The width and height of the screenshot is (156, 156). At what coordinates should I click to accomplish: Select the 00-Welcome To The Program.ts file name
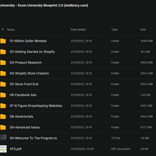tap(33, 138)
